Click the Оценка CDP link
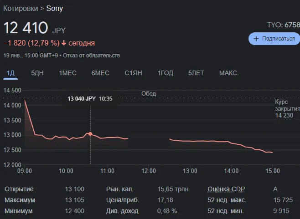Image resolution: width=300 pixels, height=219 pixels. [226, 189]
